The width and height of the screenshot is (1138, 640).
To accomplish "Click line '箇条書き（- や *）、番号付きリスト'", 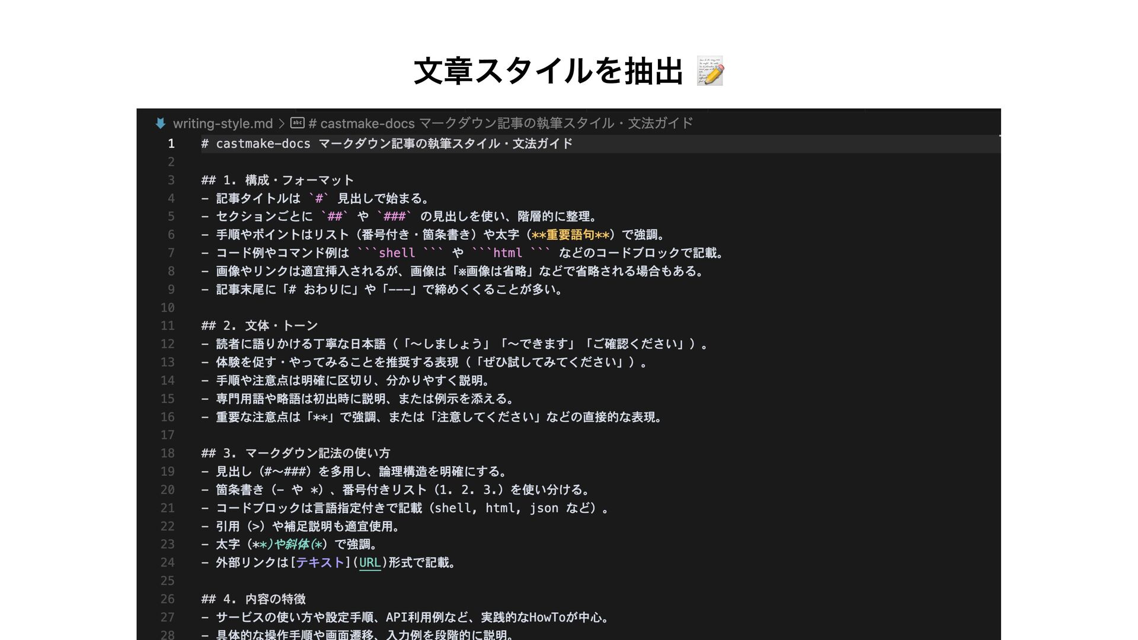I will click(397, 490).
